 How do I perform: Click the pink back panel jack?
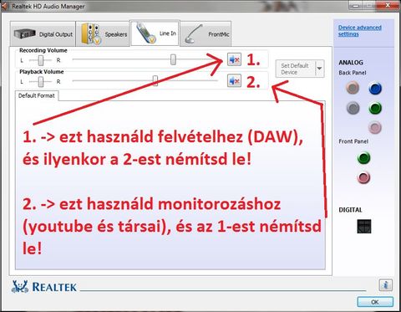pos(375,128)
